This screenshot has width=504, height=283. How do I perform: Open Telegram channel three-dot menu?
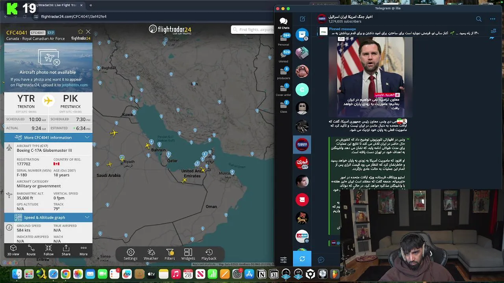pos(493,19)
